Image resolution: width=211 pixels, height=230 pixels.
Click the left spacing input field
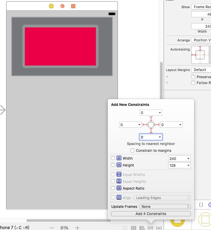pyautogui.click(x=130, y=125)
